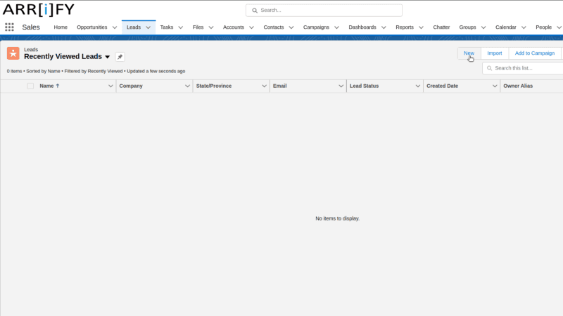Open the Contacts tab
The height and width of the screenshot is (316, 563).
(274, 27)
